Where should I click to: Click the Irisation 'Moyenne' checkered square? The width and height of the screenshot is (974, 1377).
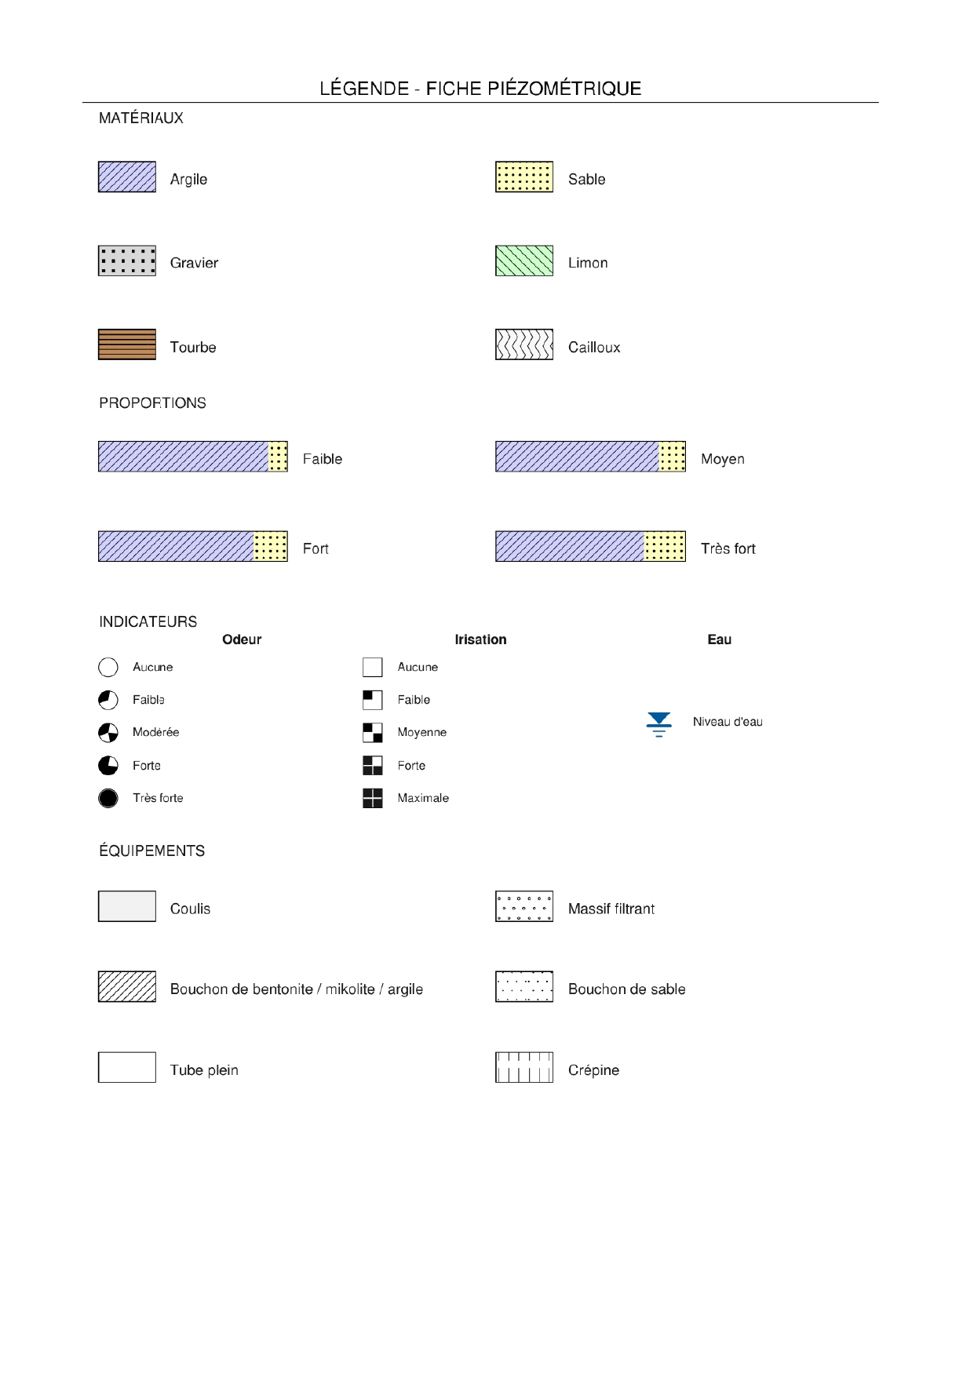tap(373, 733)
